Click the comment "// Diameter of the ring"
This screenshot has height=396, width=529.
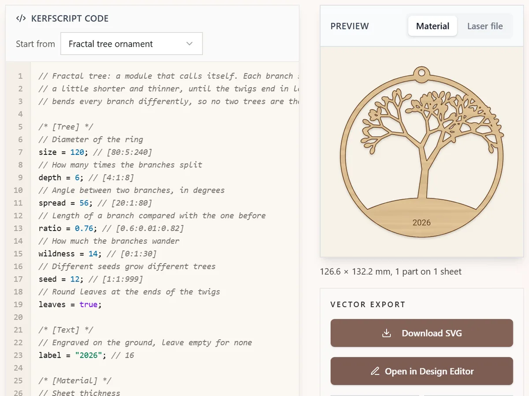(x=91, y=139)
